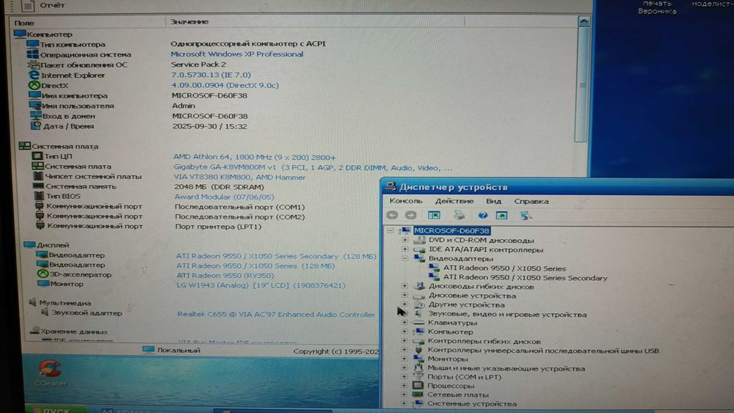Image resolution: width=734 pixels, height=413 pixels.
Task: Select ATI Radeon 9550 / X1050 Series Secondary device
Action: point(526,278)
